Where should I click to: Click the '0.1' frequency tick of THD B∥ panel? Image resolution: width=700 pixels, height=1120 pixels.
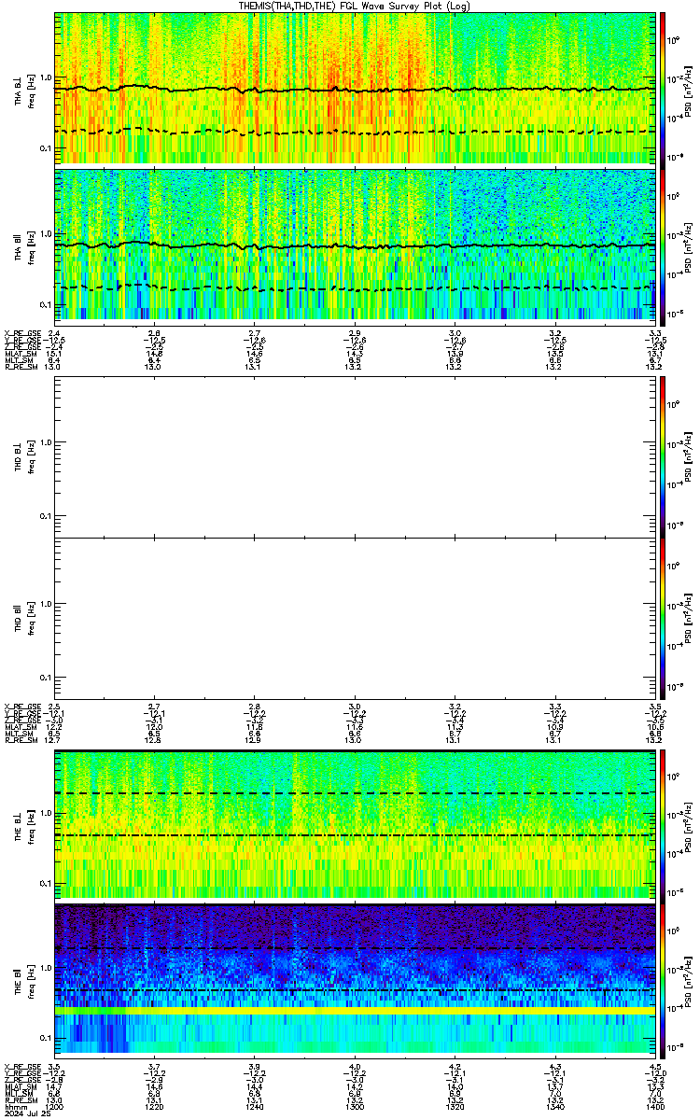click(45, 677)
